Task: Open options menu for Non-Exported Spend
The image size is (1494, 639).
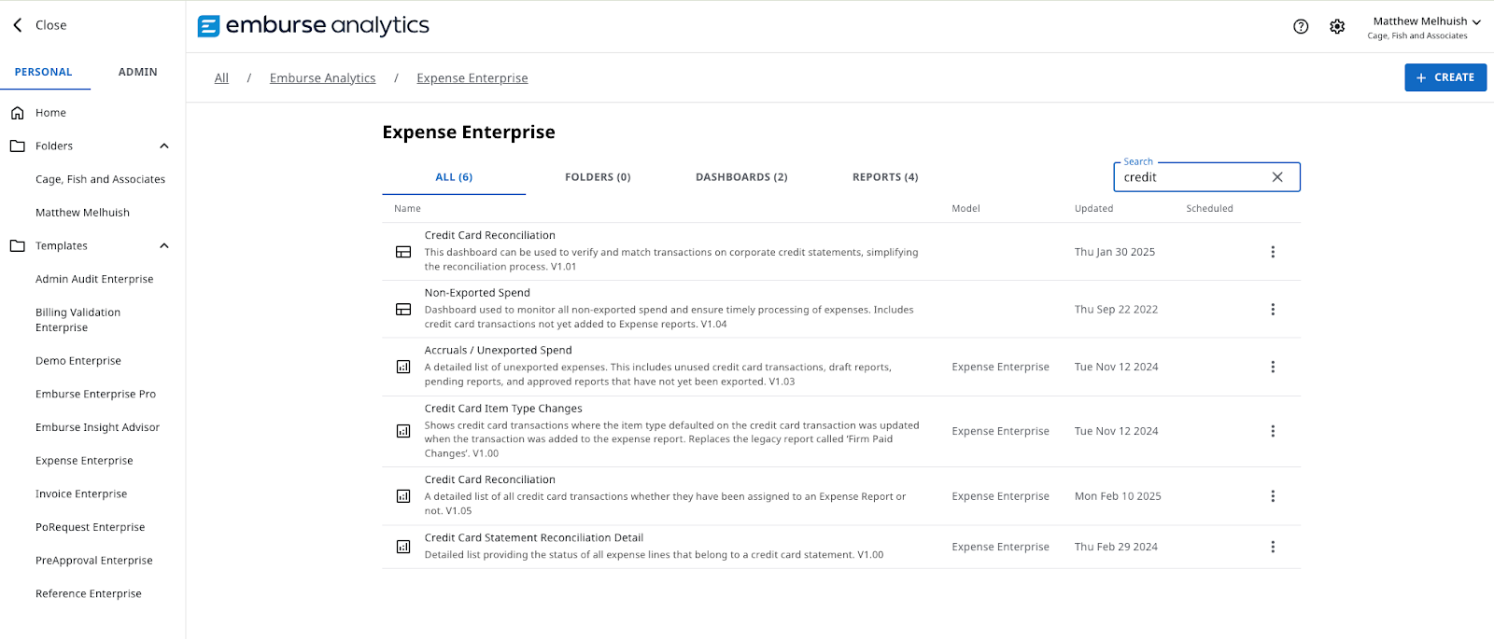Action: pos(1273,310)
